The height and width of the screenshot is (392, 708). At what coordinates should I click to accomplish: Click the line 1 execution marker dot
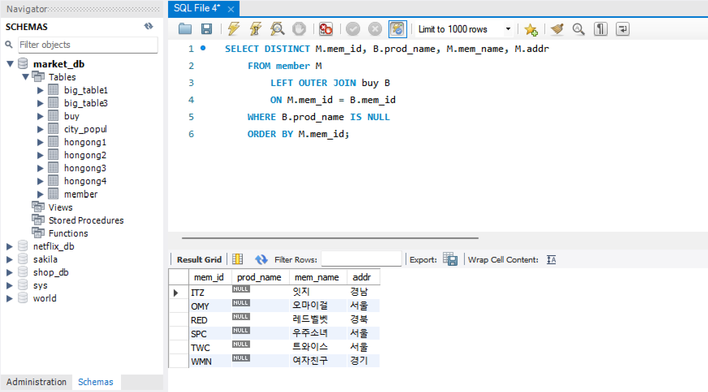(x=203, y=48)
